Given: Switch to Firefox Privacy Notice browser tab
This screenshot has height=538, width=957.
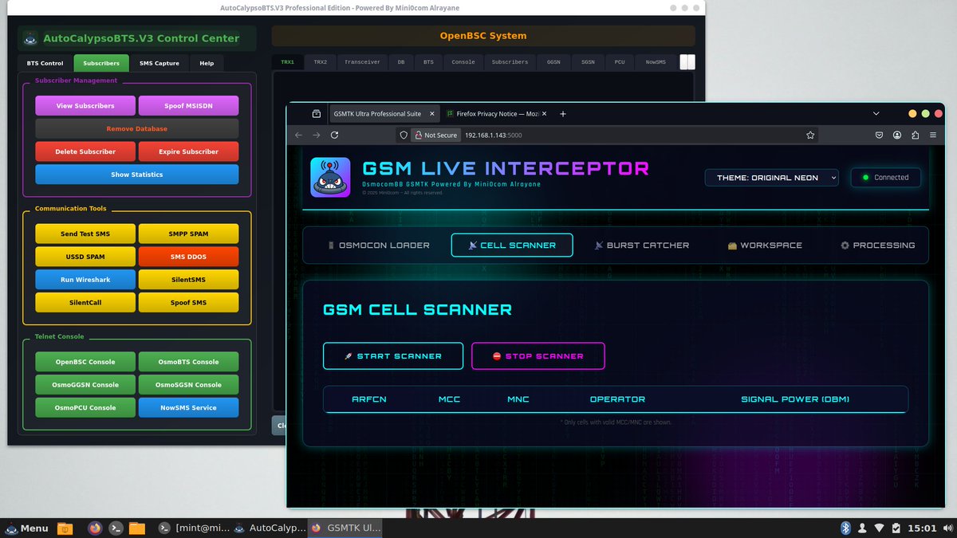Looking at the screenshot, I should pyautogui.click(x=498, y=114).
